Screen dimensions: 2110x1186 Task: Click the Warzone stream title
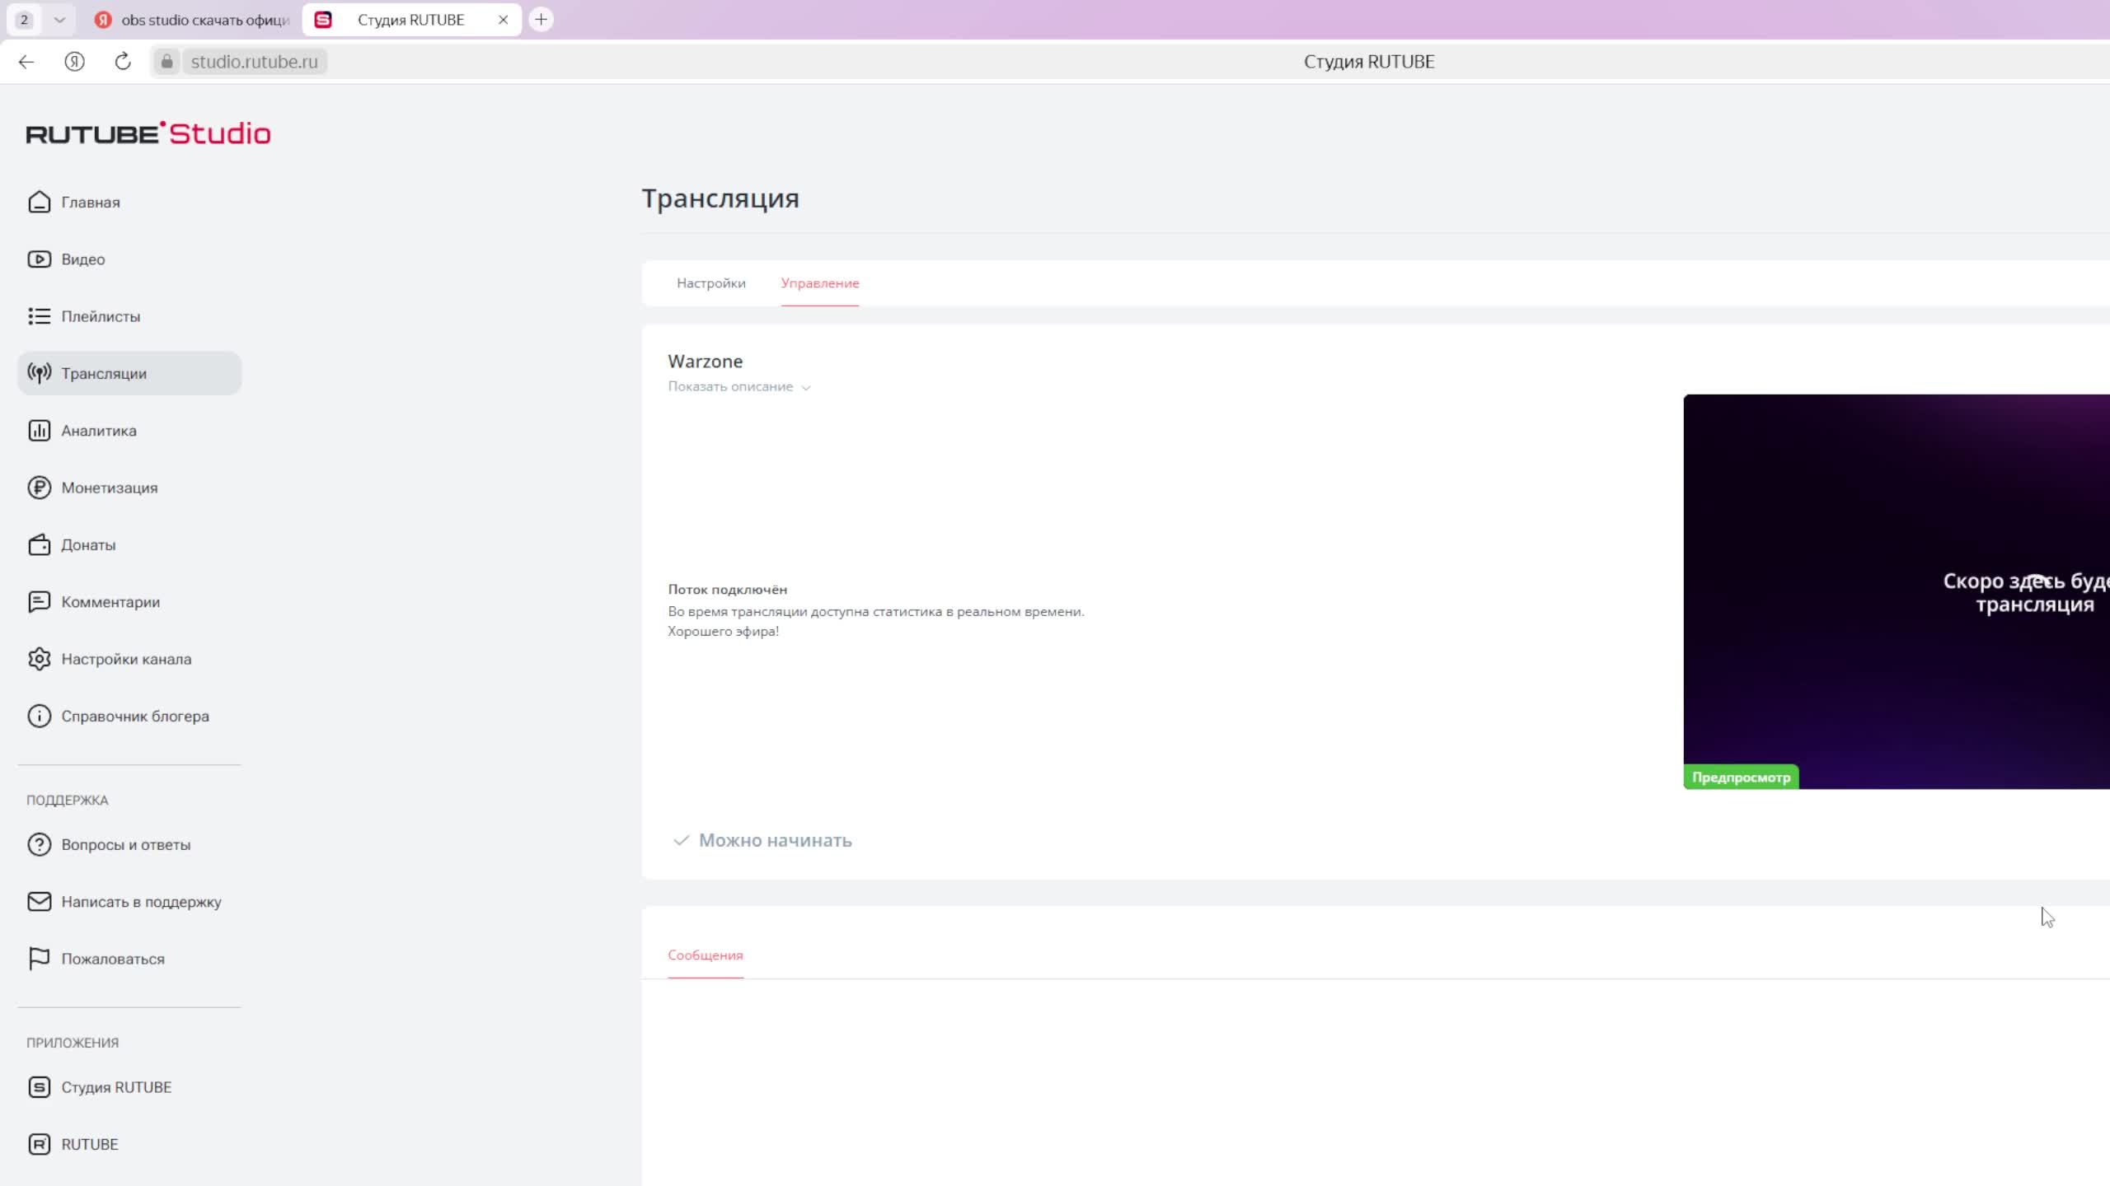tap(706, 362)
